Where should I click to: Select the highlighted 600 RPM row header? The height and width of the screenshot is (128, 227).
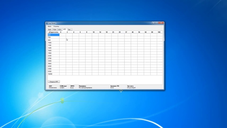(x=54, y=35)
